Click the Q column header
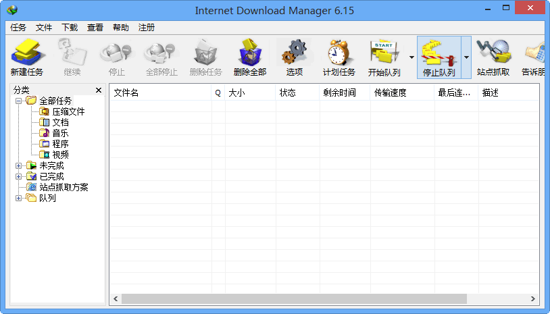The image size is (550, 314). pos(218,93)
